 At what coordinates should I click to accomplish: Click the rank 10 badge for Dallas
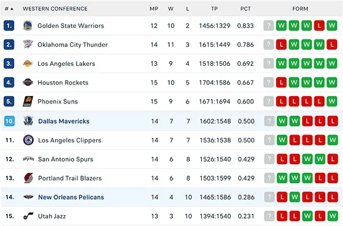(9, 121)
